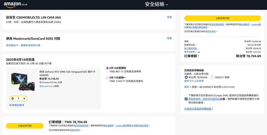
Task: Uncheck the AEFS Europe SARL agreement checkbox
Action: (186, 99)
